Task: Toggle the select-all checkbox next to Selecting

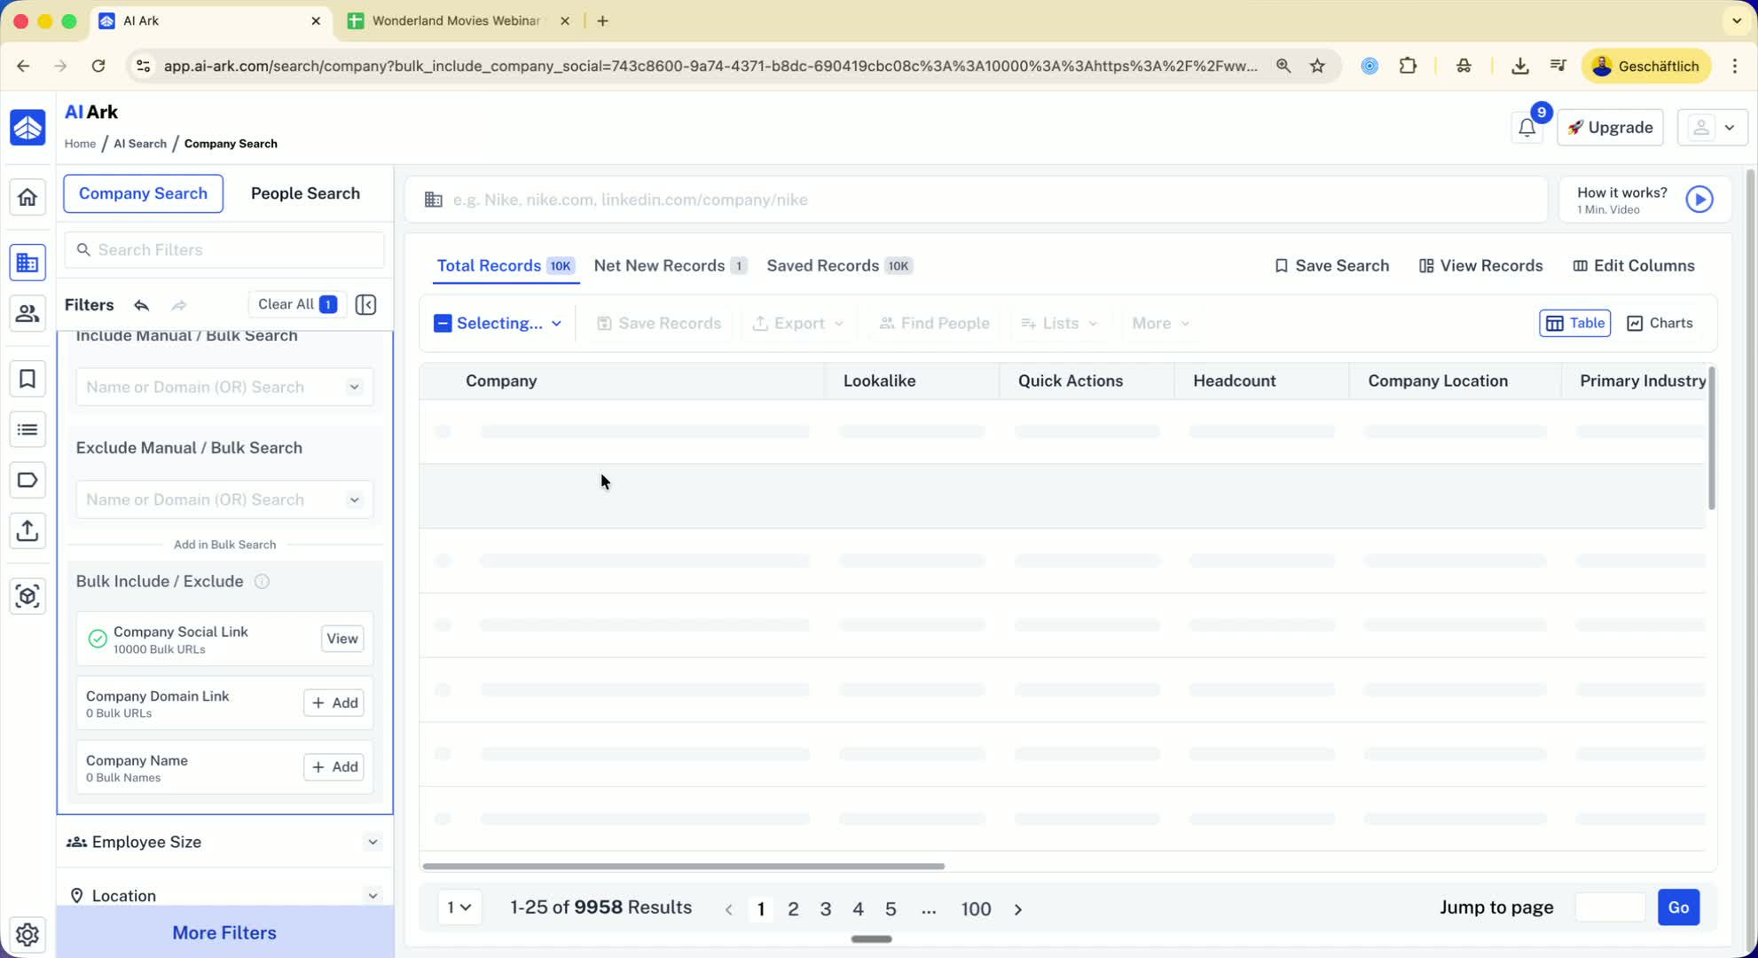Action: tap(443, 324)
